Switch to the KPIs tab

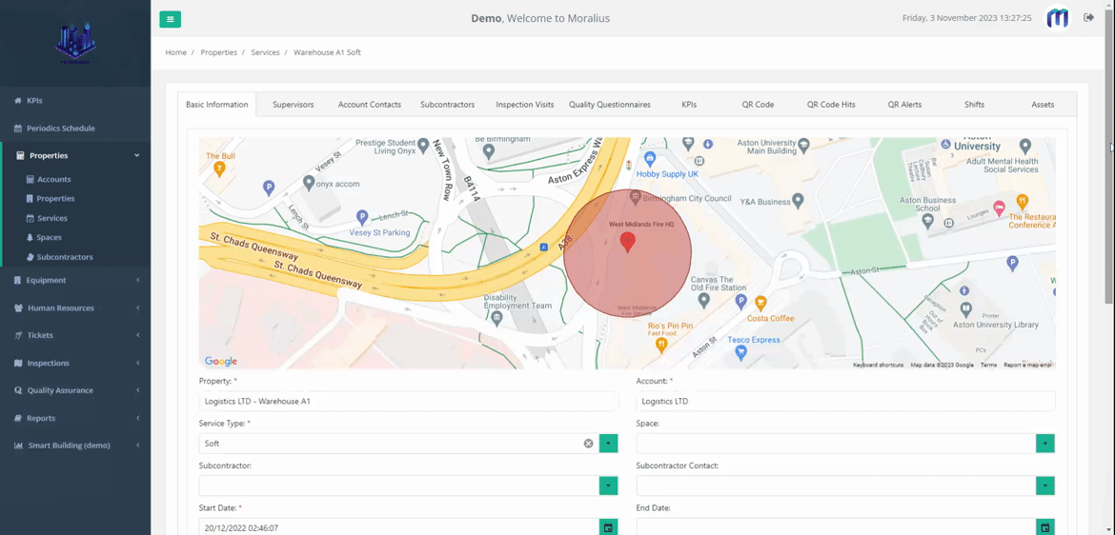688,105
